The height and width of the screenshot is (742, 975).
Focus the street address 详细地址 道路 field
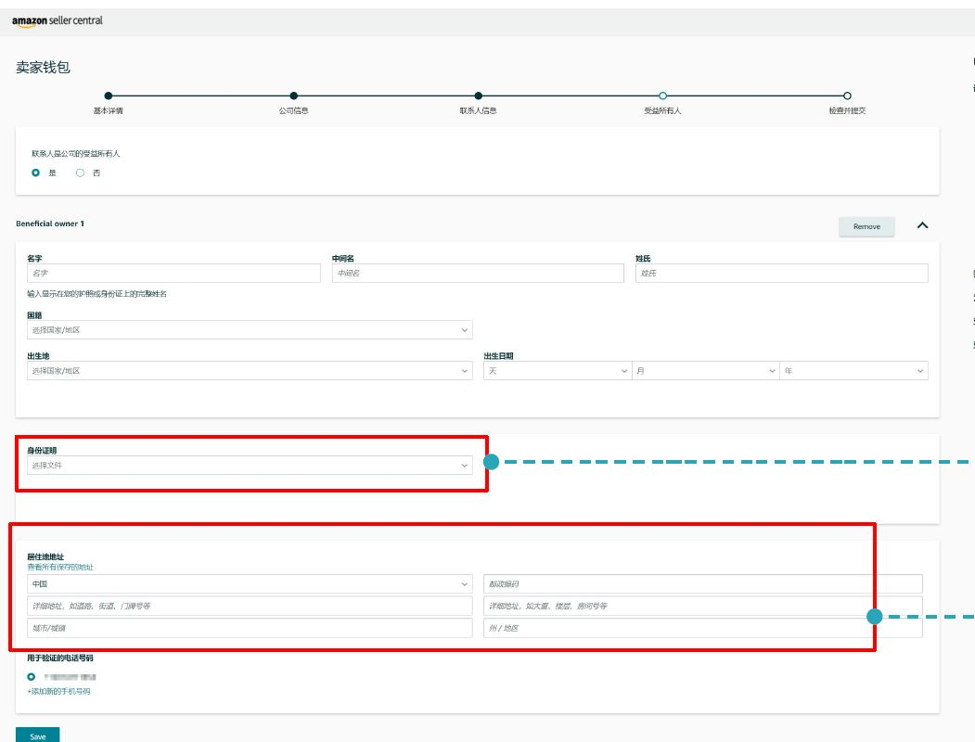[250, 606]
